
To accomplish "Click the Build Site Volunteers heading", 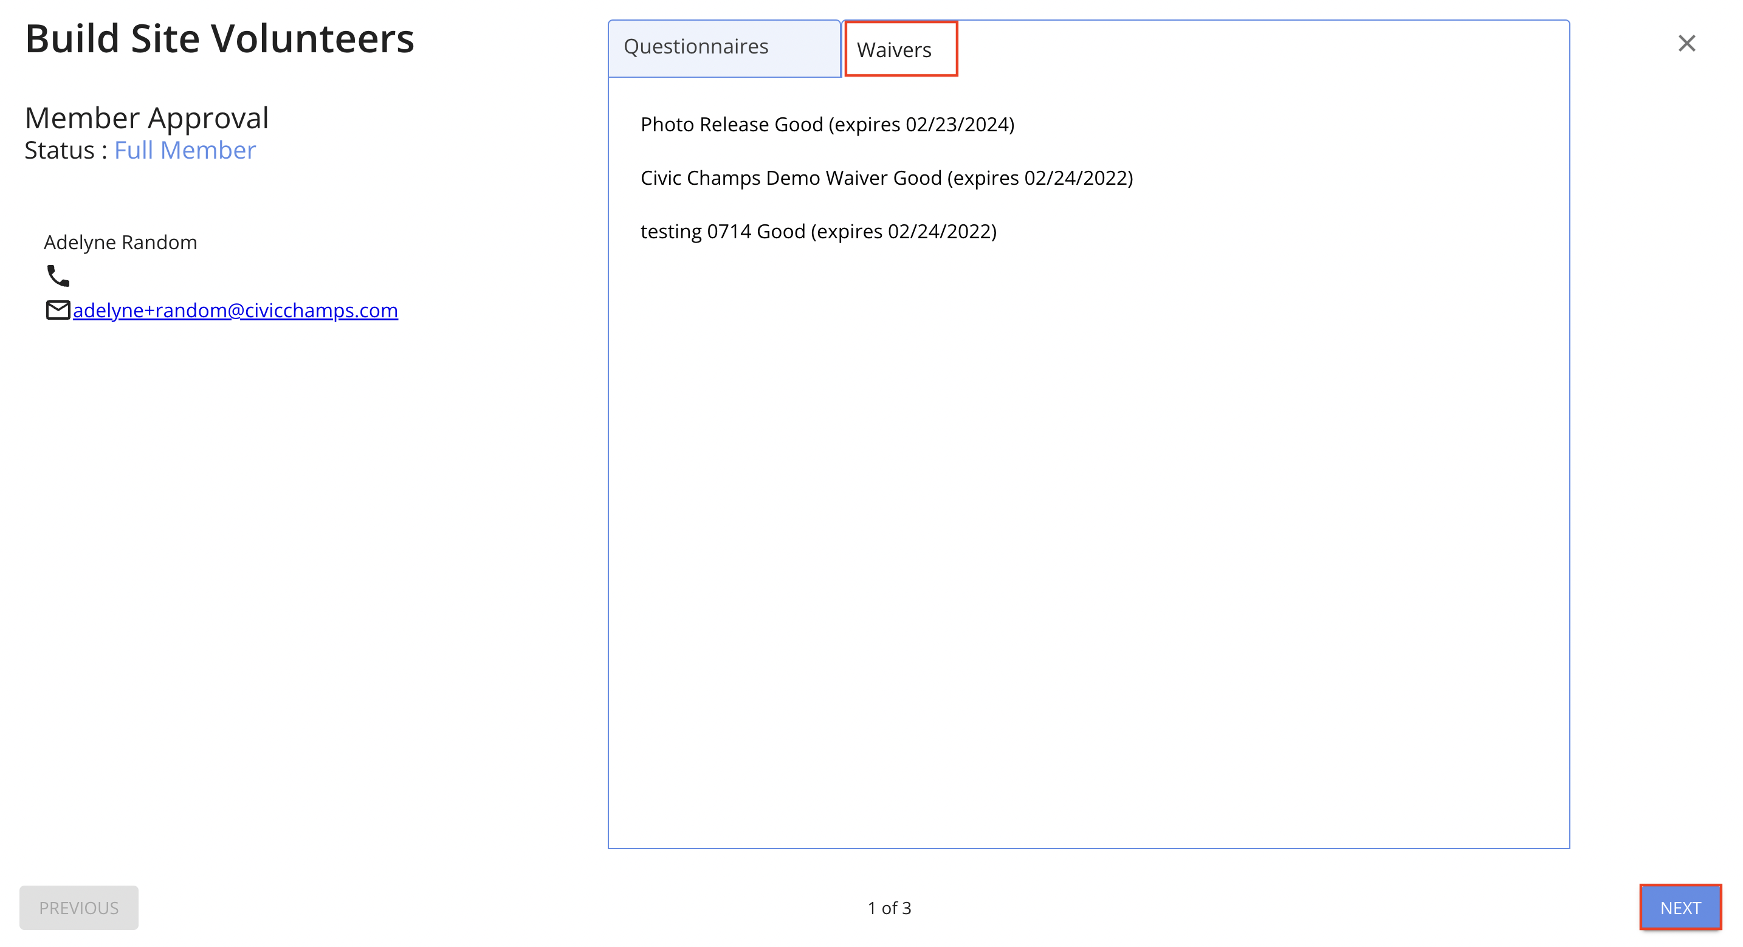I will 219,38.
